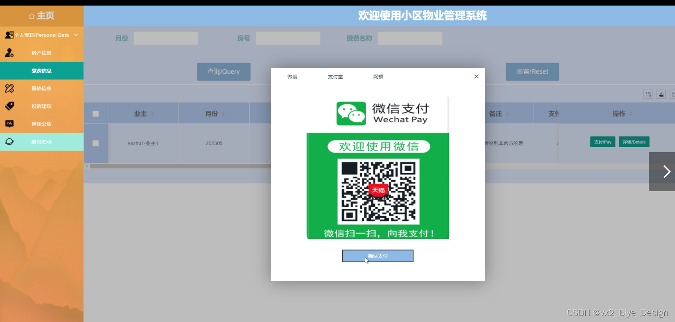Click the table horizontal scrollbar

coord(180,166)
